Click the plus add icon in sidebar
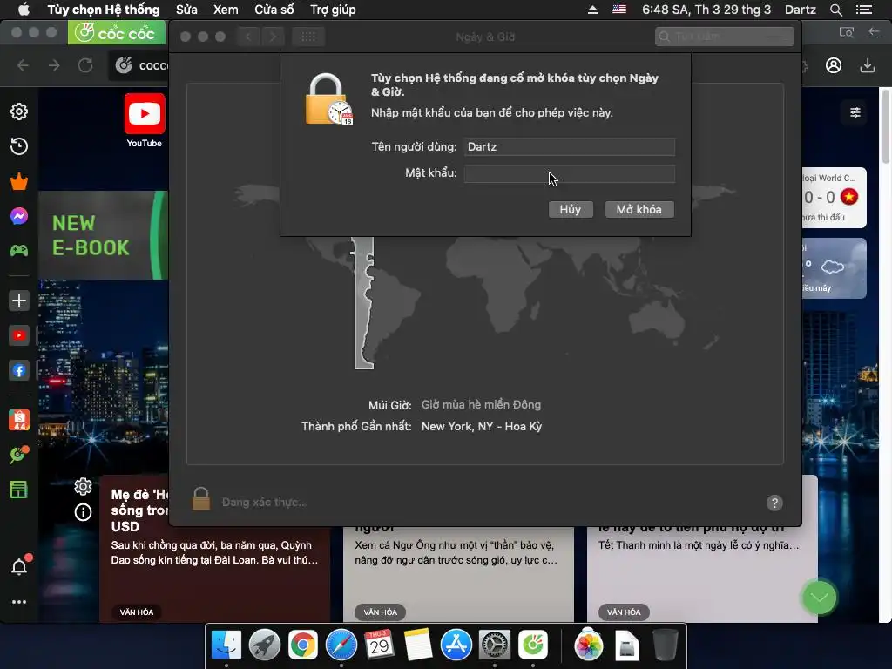Screen dimensions: 892x669 (19, 301)
